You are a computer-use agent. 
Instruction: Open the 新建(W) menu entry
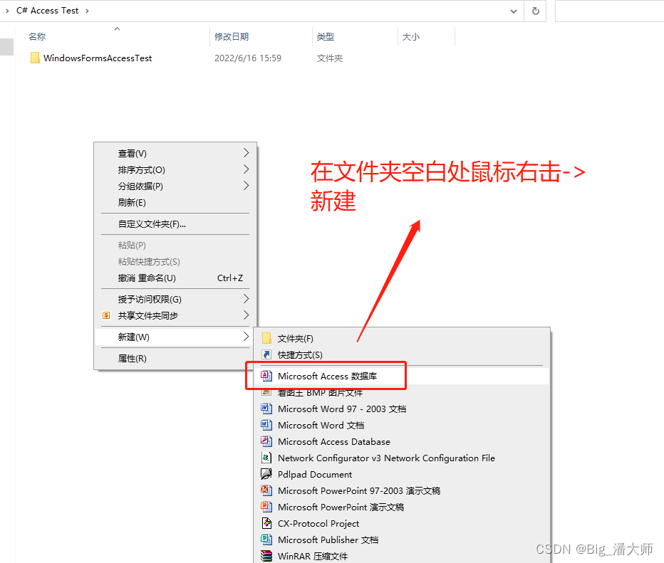[x=175, y=337]
